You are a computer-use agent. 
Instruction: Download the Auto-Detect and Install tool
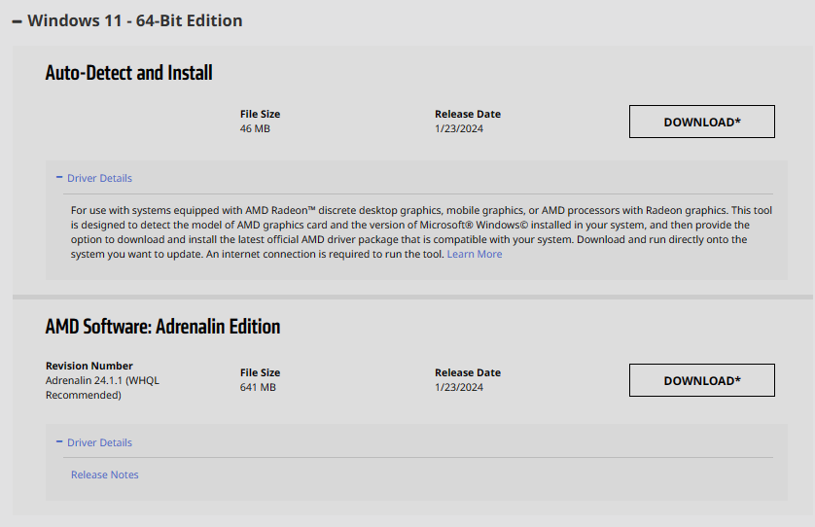(701, 122)
